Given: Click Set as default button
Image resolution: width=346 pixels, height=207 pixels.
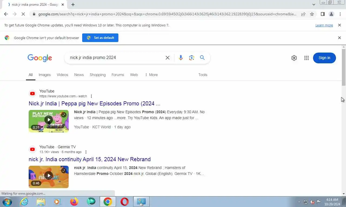Looking at the screenshot, I should click(x=100, y=38).
